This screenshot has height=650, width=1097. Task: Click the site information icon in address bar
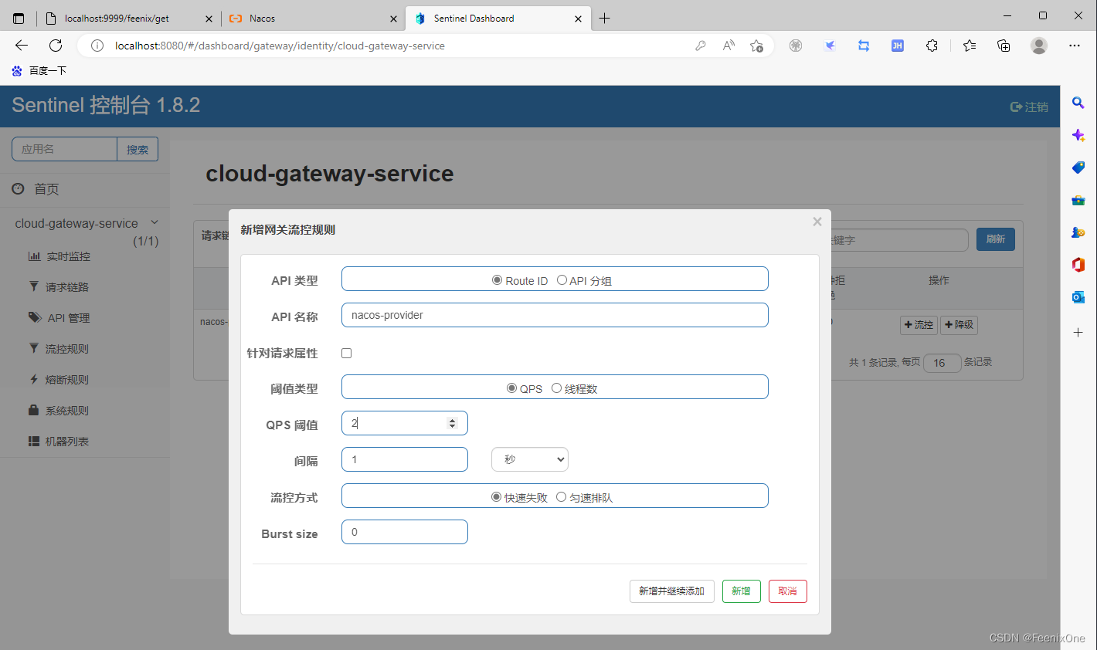[x=97, y=46]
